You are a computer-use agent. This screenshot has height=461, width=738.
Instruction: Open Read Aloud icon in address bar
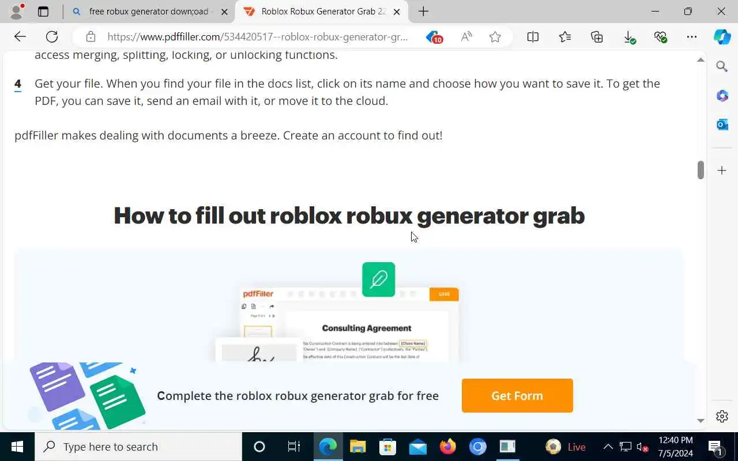pyautogui.click(x=466, y=37)
